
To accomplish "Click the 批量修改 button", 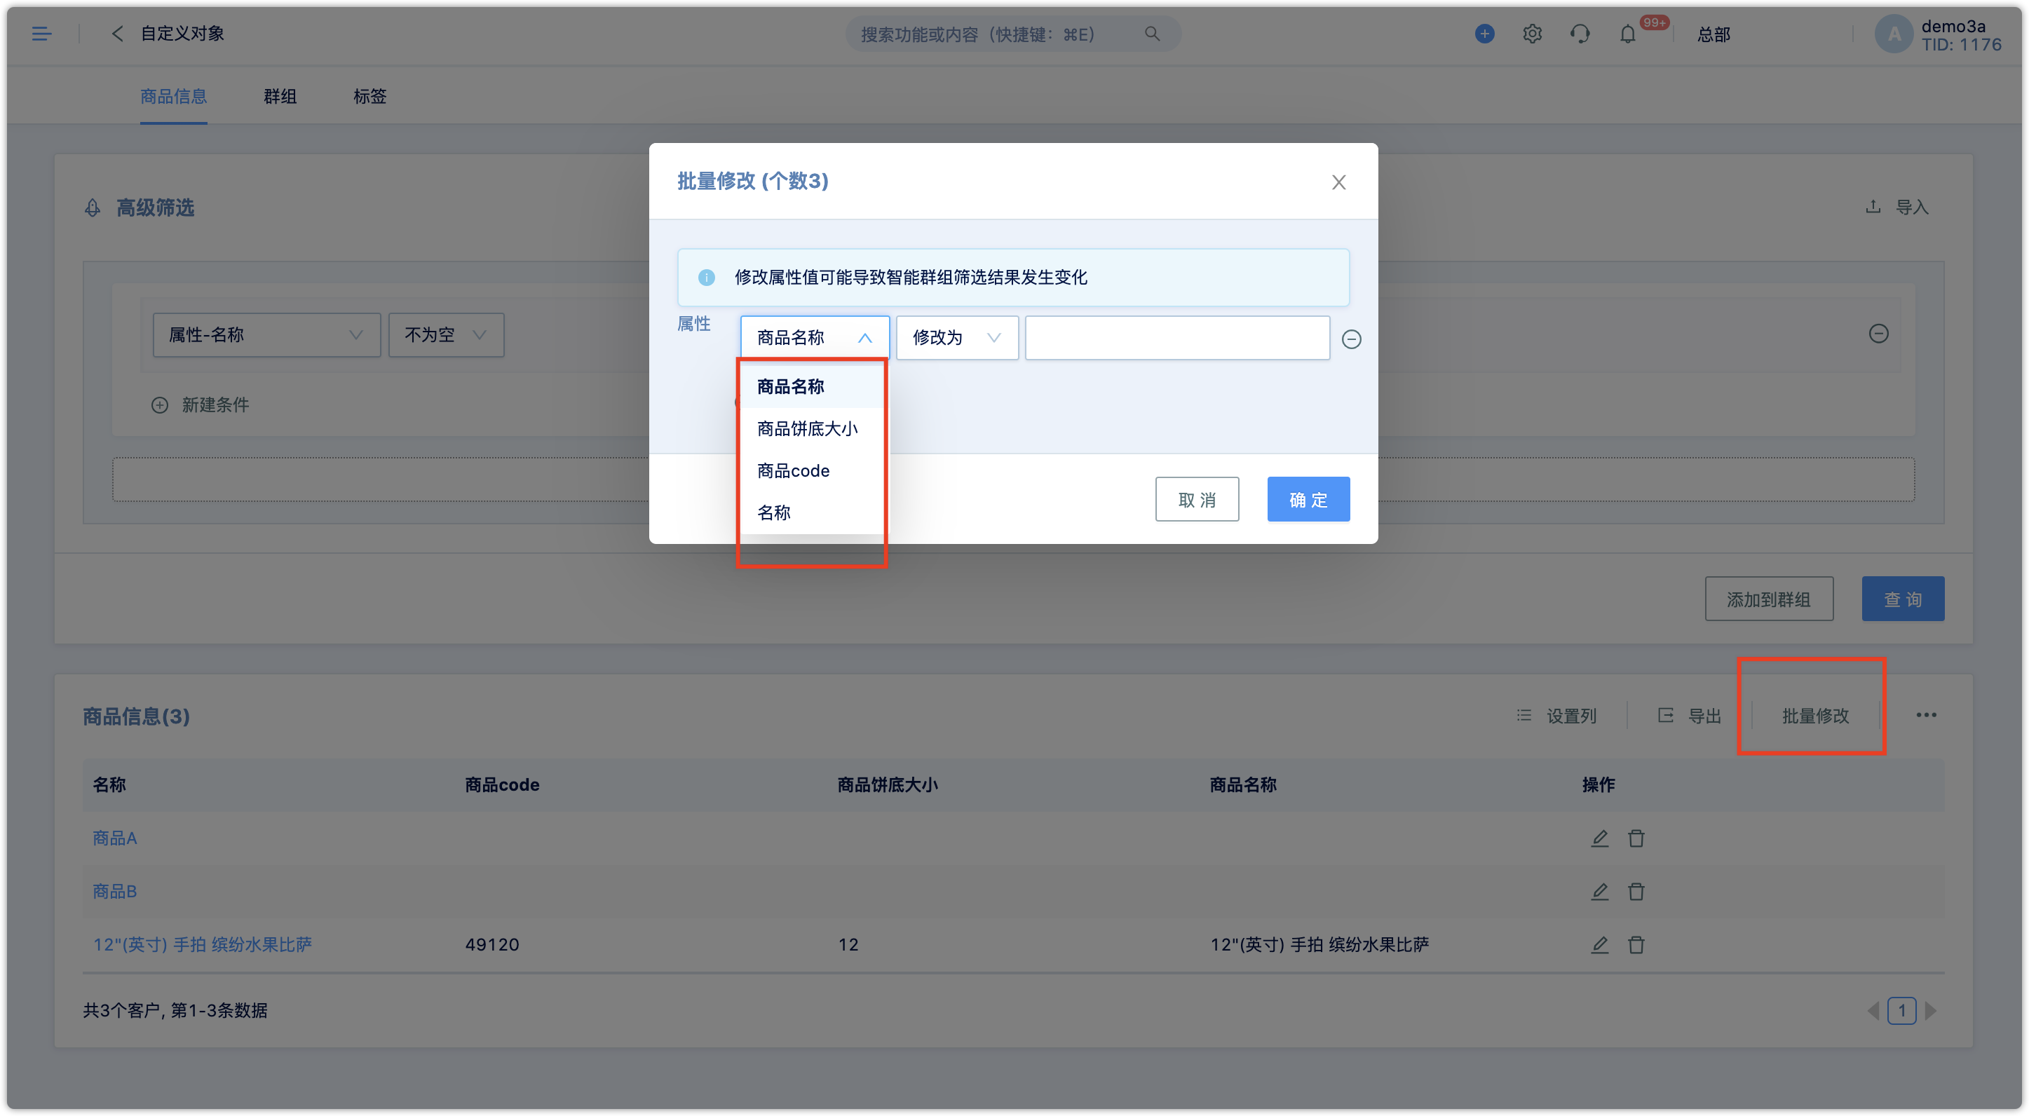I will (1814, 715).
